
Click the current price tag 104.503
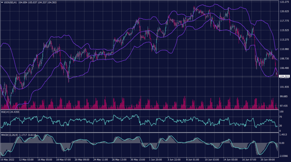pyautogui.click(x=284, y=76)
